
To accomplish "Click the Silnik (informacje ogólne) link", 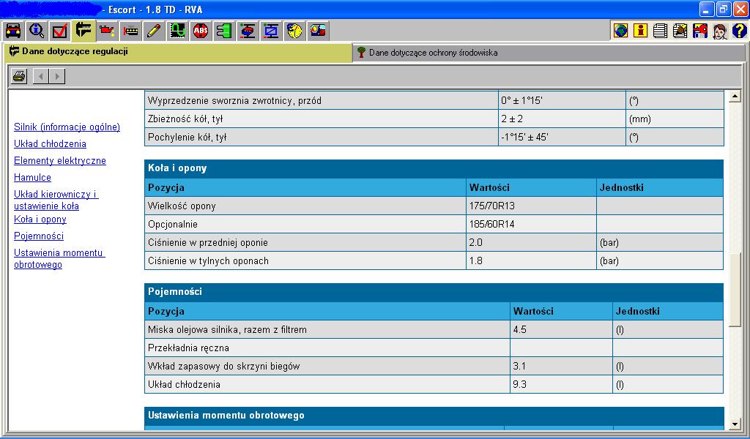I will [67, 127].
